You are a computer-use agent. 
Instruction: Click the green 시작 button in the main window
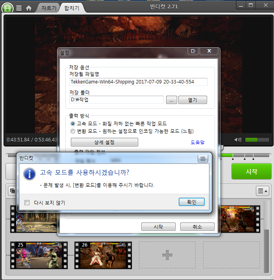point(252,171)
